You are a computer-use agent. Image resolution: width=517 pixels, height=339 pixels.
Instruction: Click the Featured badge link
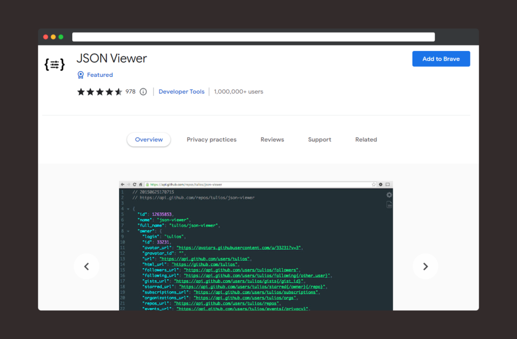[x=99, y=75]
